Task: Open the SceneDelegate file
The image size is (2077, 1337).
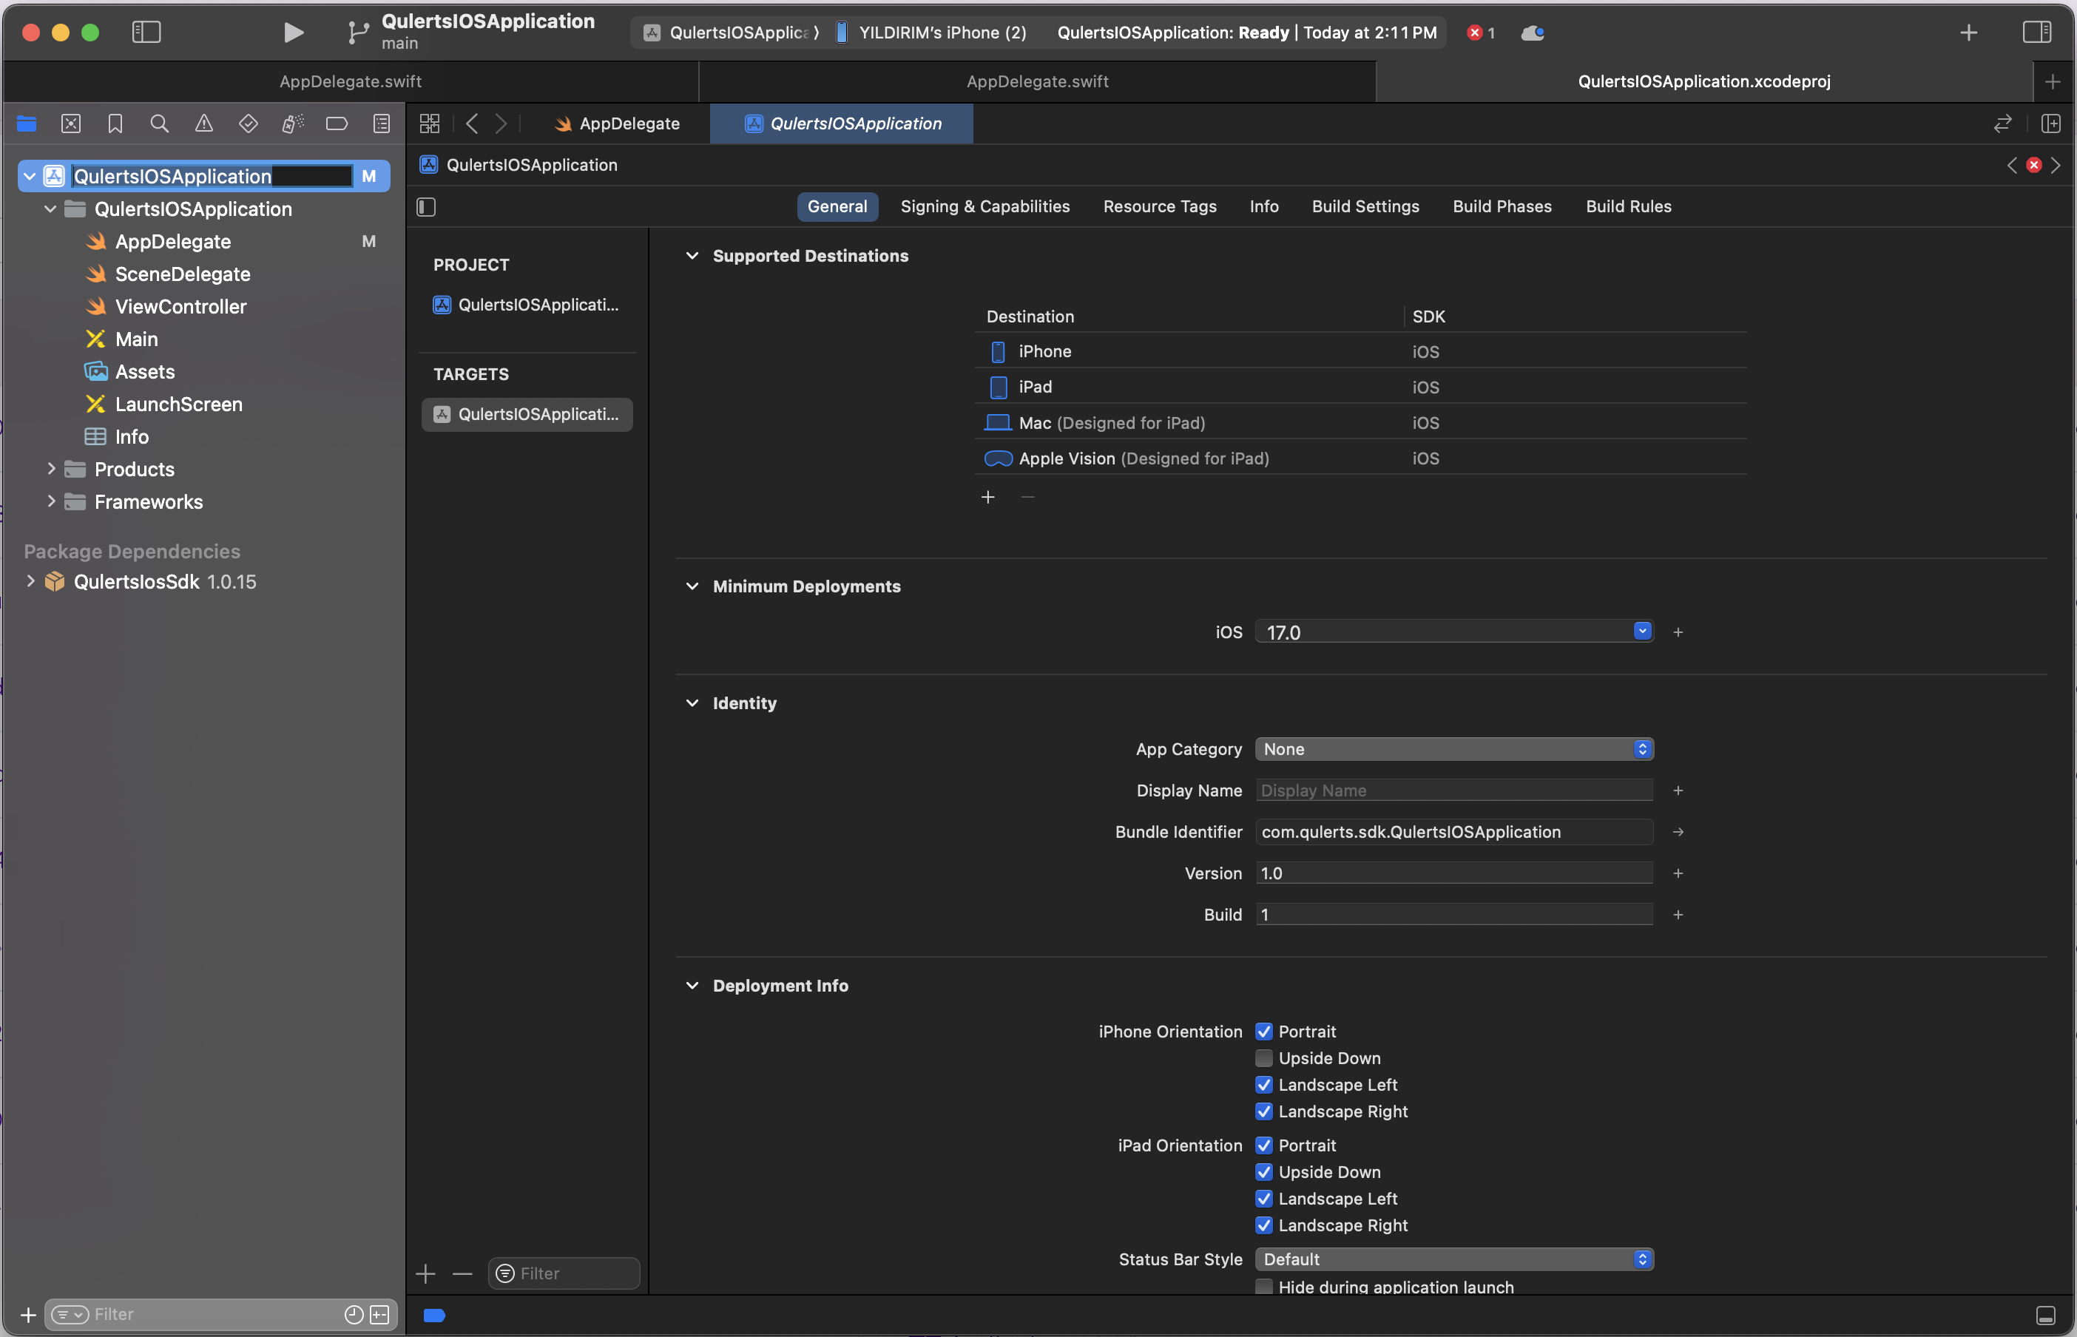Action: pos(183,274)
